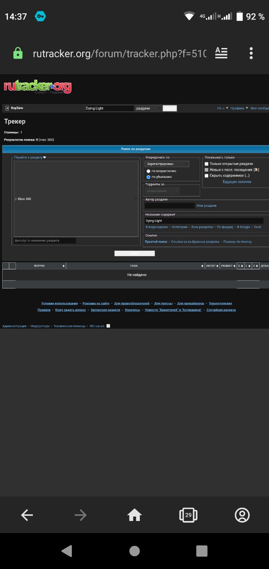Tap the browser home icon
Image resolution: width=269 pixels, height=569 pixels.
point(134,515)
